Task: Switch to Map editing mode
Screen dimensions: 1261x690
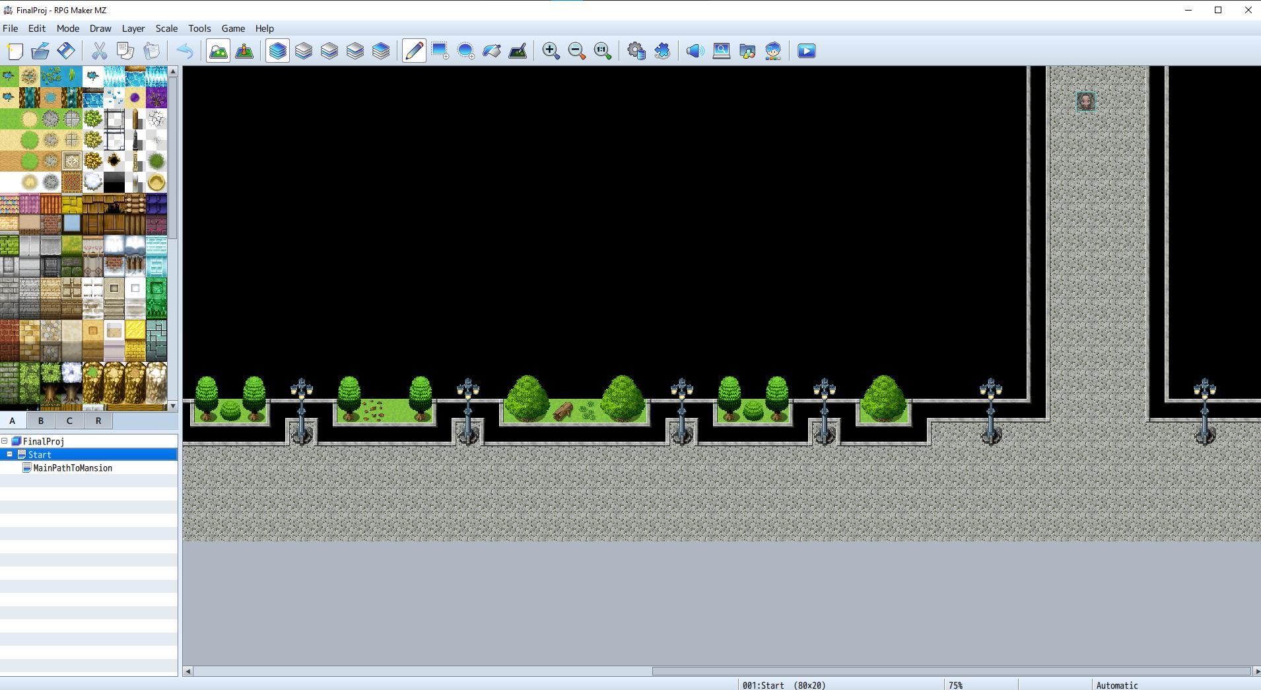Action: pos(218,51)
